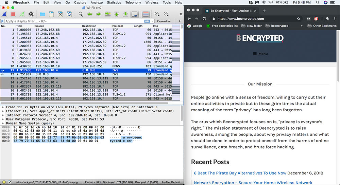The image size is (340, 185).
Task: Open Chrome three-dot menu
Action: 335,19
